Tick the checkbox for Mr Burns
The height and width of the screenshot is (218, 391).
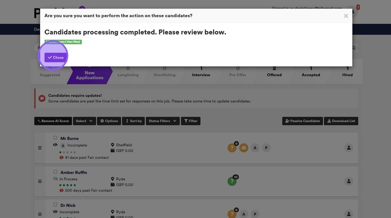pos(55,138)
